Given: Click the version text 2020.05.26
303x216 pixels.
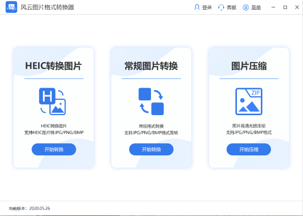Looking at the screenshot, I should click(x=40, y=208).
